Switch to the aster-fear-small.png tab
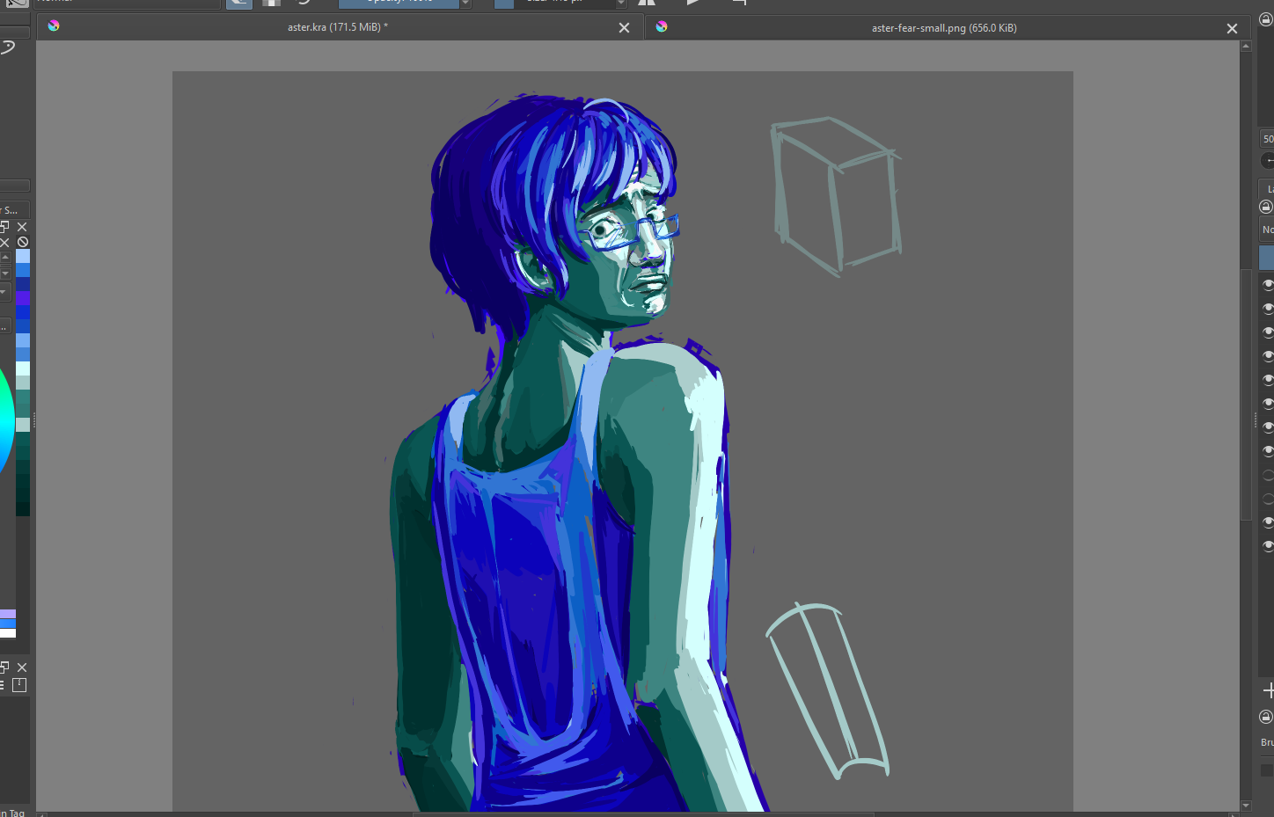The width and height of the screenshot is (1274, 817). point(943,28)
